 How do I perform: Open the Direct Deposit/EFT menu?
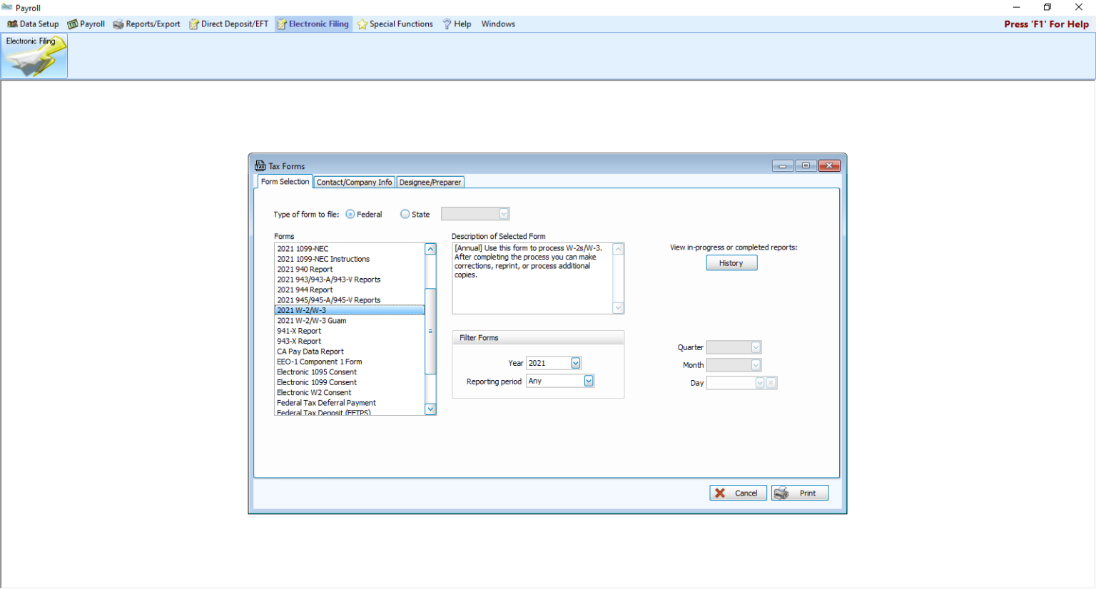[228, 24]
